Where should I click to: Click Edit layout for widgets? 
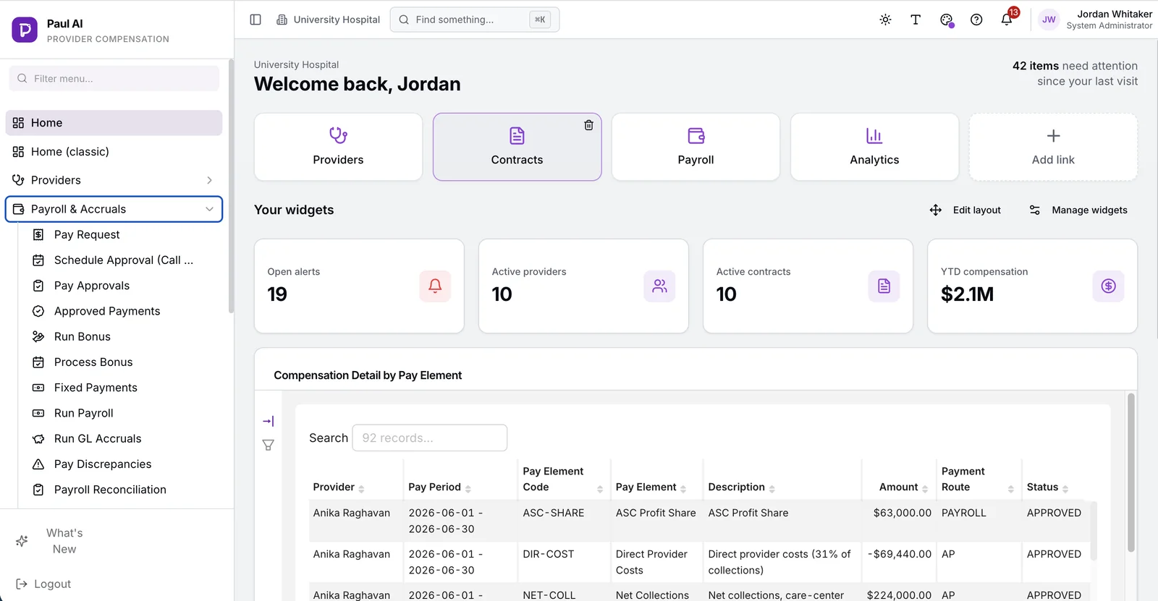click(x=965, y=210)
